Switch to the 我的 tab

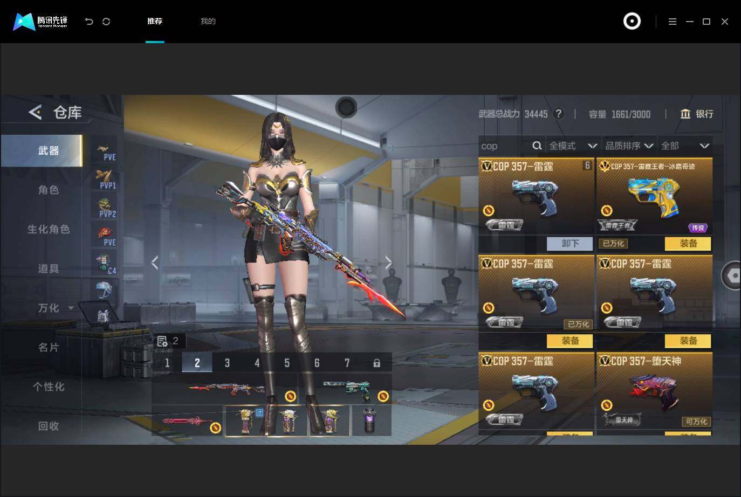click(x=208, y=21)
